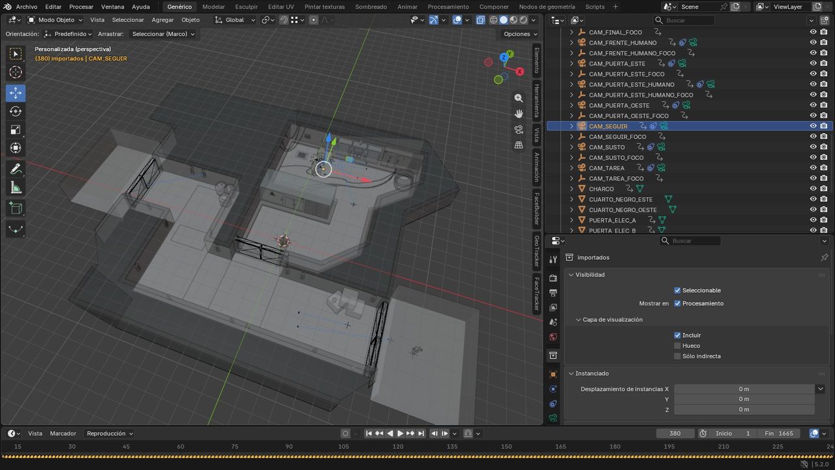Open the Scene properties tab

coord(553,322)
